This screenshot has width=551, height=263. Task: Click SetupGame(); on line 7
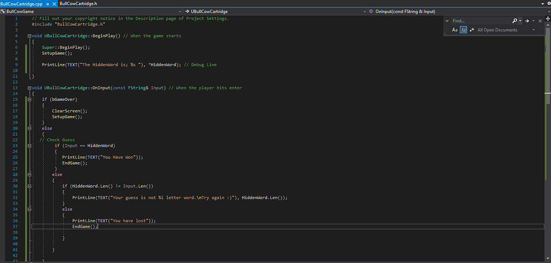(x=57, y=53)
